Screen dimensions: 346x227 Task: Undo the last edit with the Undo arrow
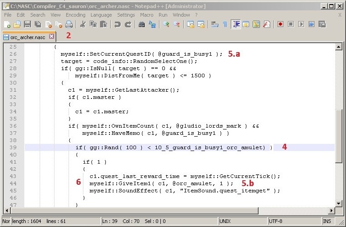(118, 24)
